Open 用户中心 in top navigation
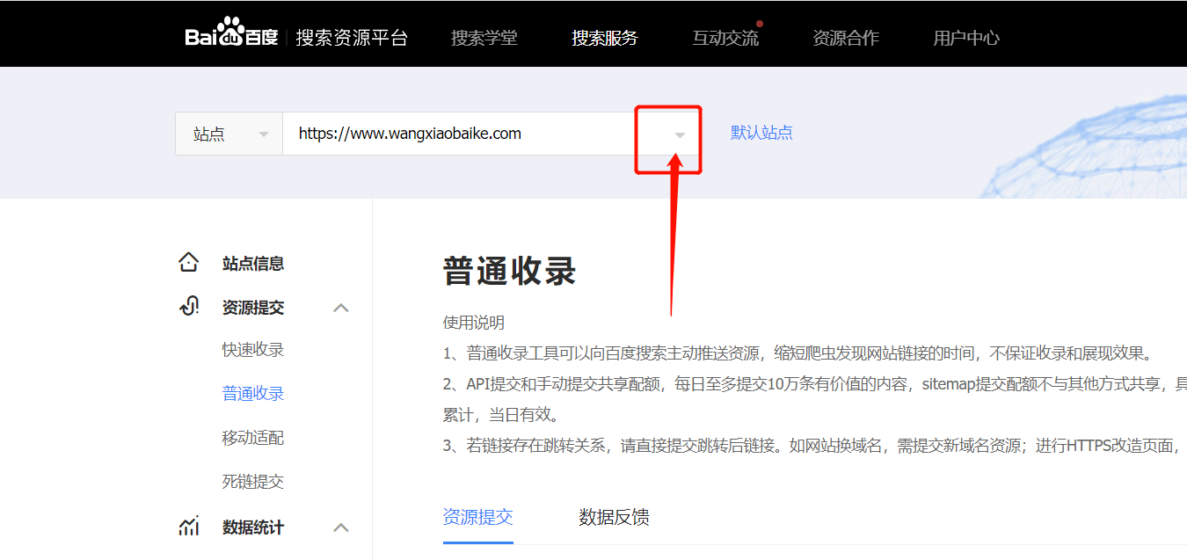 [965, 38]
